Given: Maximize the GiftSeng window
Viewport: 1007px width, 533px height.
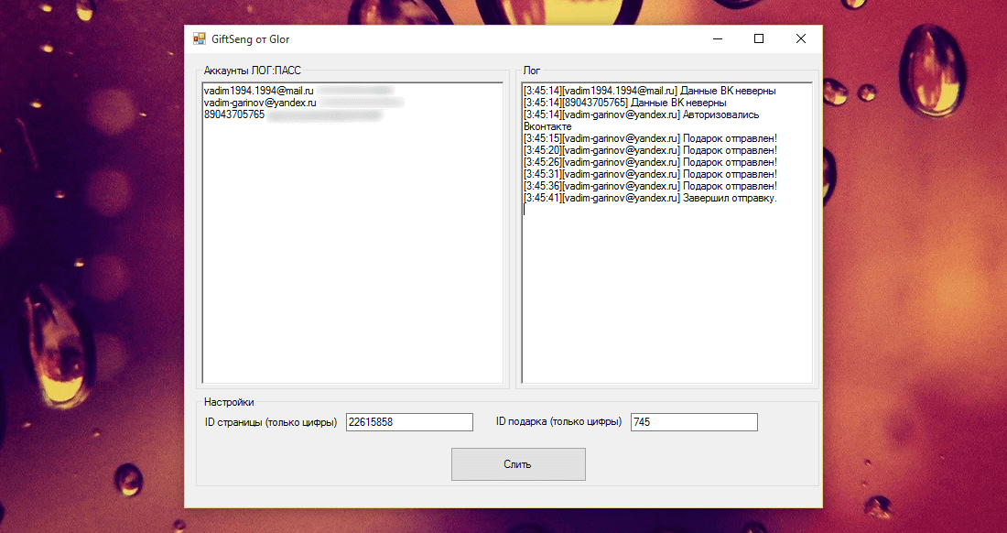Looking at the screenshot, I should (x=759, y=39).
